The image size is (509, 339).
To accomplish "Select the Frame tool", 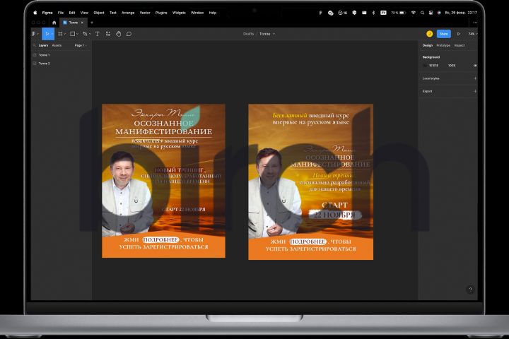I will [60, 33].
